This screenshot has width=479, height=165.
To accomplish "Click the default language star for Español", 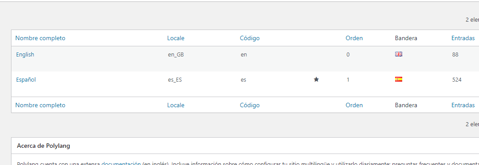I will click(x=316, y=79).
